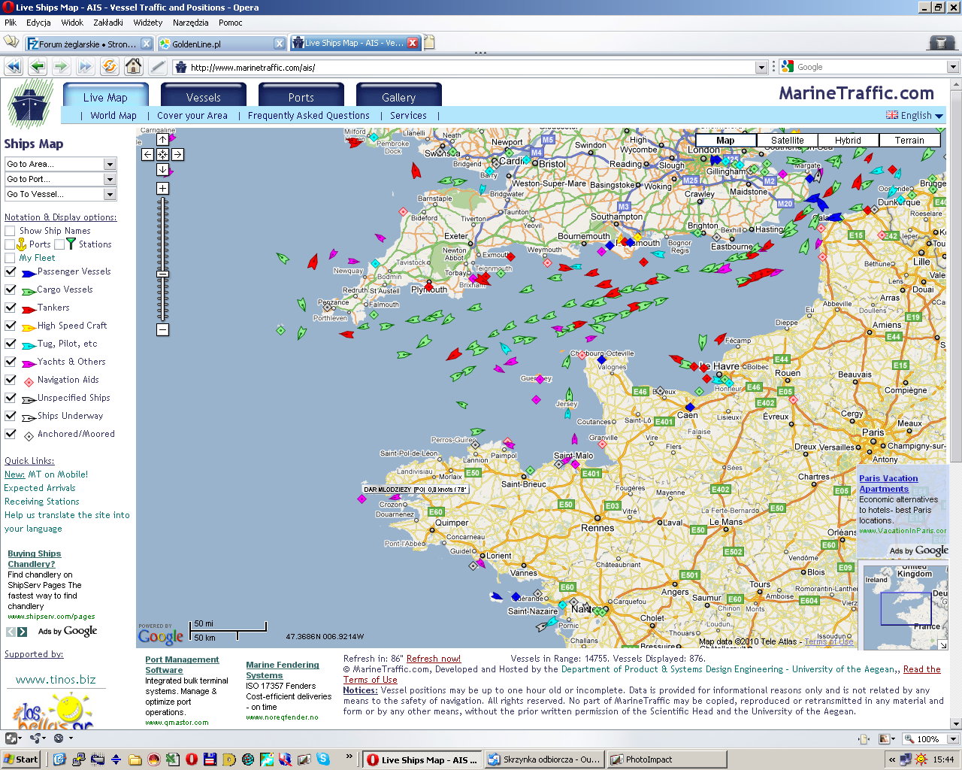
Task: Open the Opera images display icon
Action: pyautogui.click(x=888, y=739)
